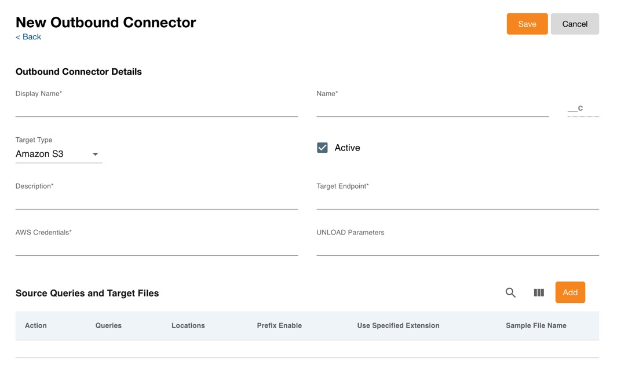Select the Amazon S3 target type field

pos(52,154)
